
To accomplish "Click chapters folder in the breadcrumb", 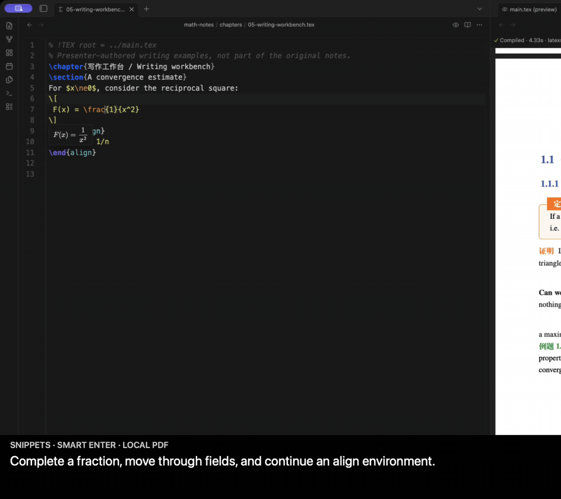I will 231,25.
